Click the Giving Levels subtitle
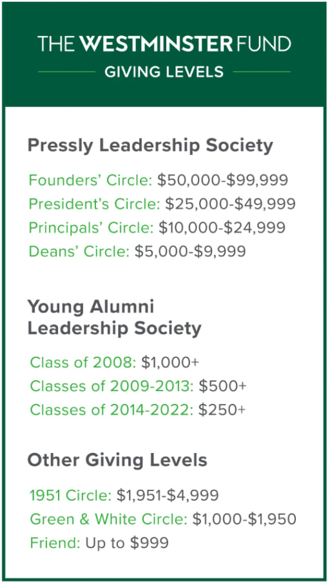 [x=164, y=72]
